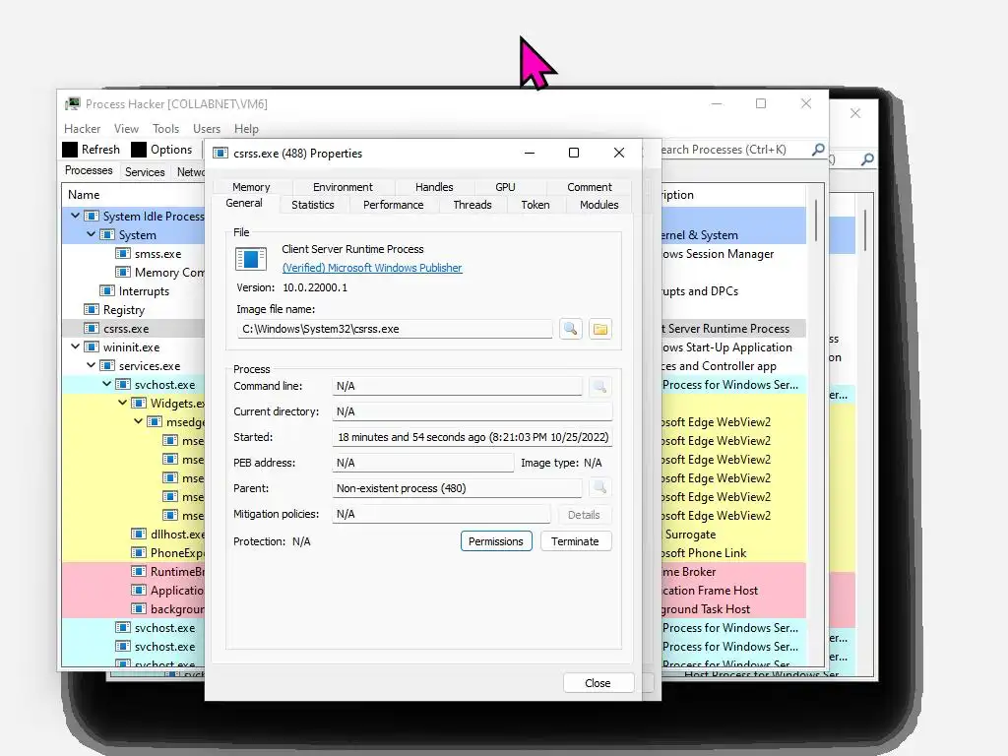Open the Users menu
Screen dimensions: 1008x756
coord(207,129)
